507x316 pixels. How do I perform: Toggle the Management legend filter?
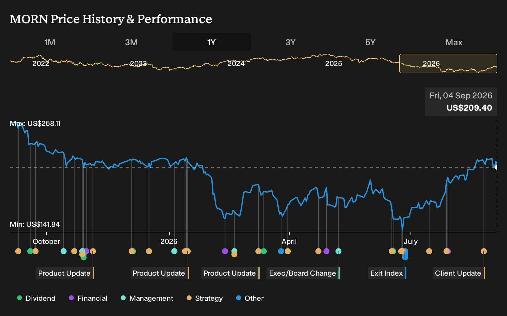(x=147, y=298)
